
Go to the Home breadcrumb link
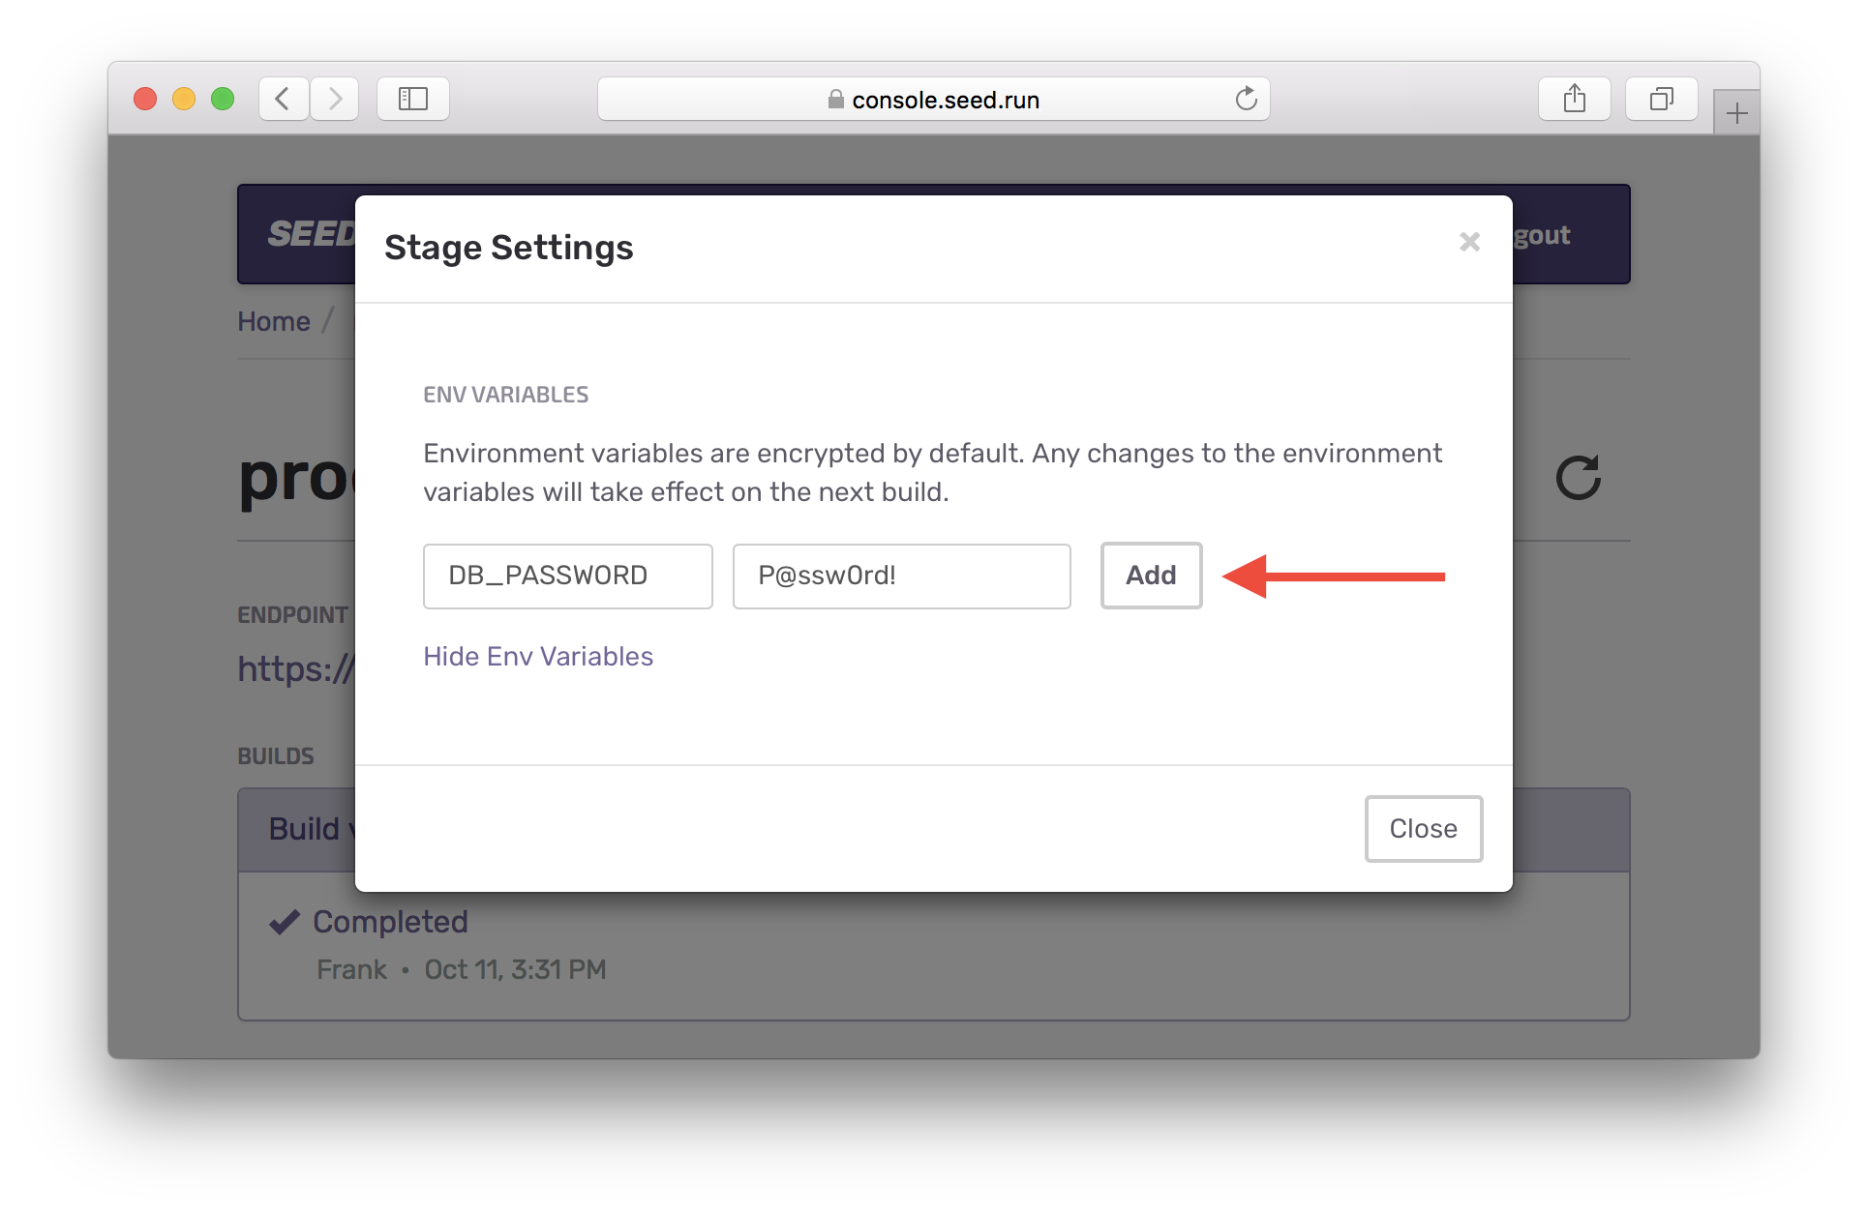pos(274,322)
